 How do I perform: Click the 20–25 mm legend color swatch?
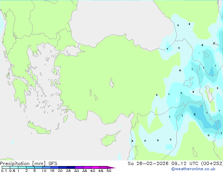63,167
